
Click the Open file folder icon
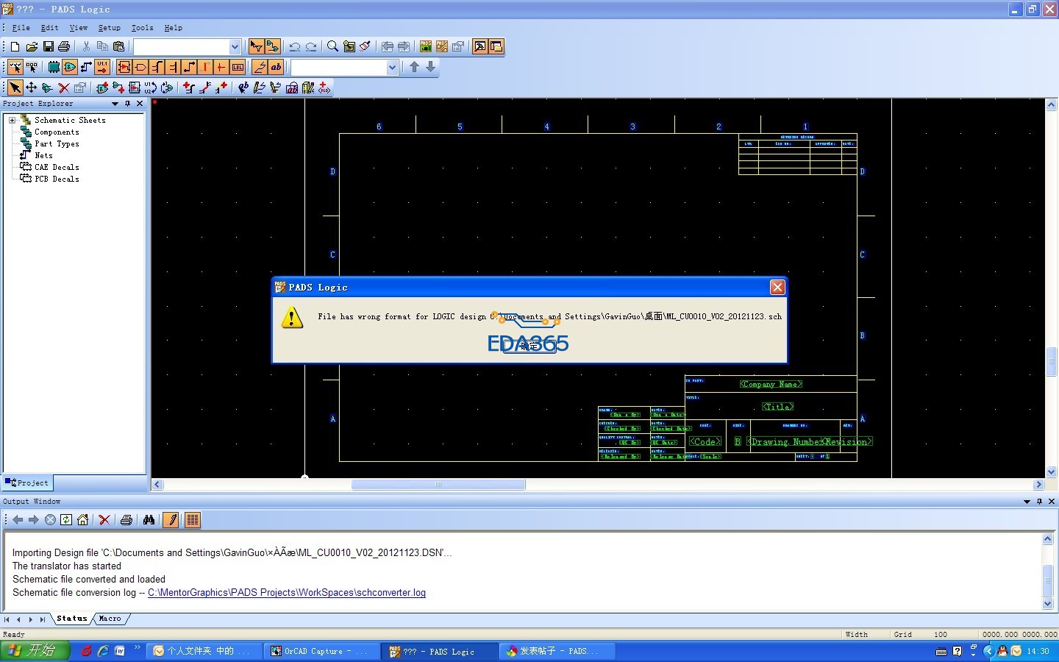tap(32, 46)
